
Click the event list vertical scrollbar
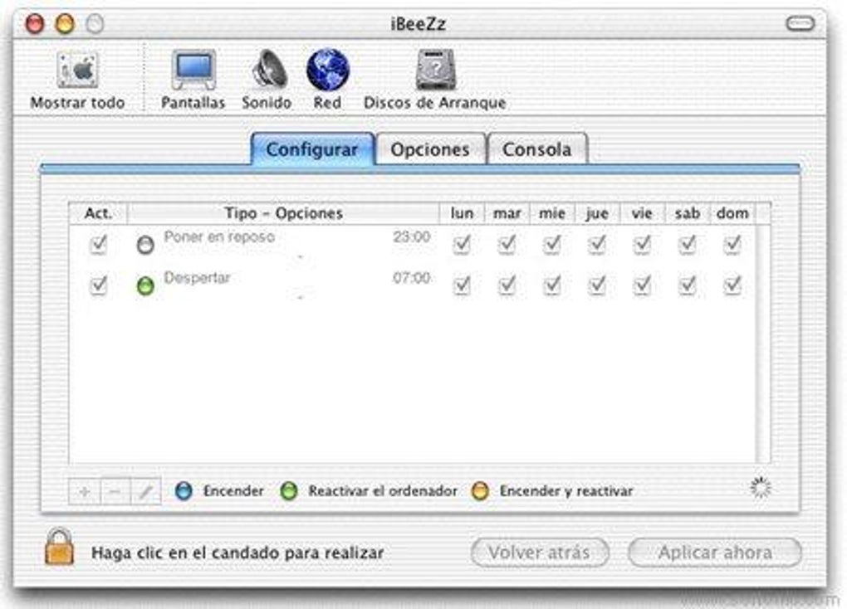(763, 343)
